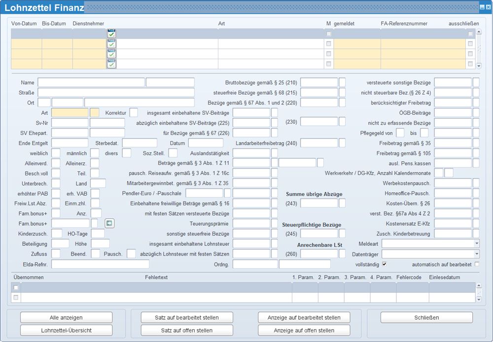
Task: Minimize the Lohnzettel Finanz window
Action: tap(482, 7)
